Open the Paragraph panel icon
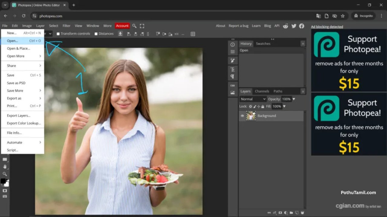Screen dimensions: 387x217 tap(233, 77)
